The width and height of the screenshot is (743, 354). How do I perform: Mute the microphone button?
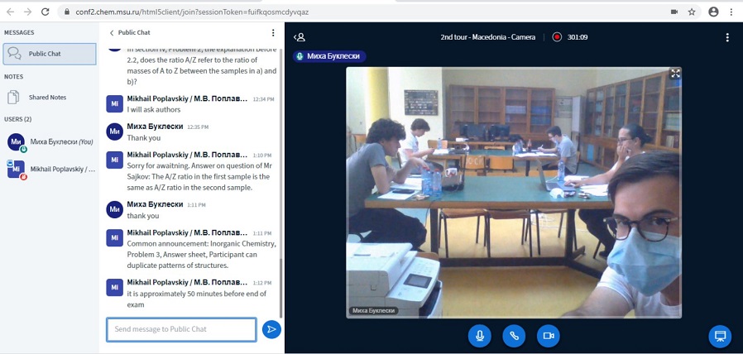(x=479, y=336)
